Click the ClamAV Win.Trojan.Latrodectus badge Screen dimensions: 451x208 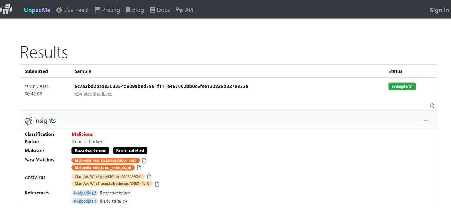[x=112, y=184]
